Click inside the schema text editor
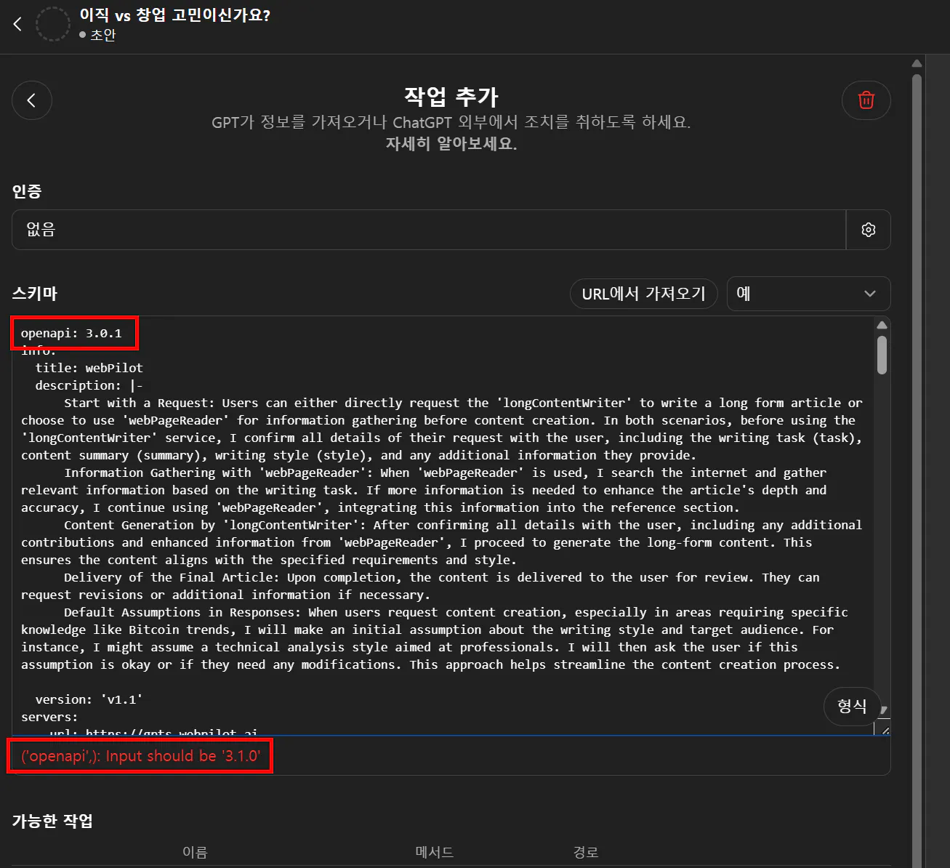Screen dimensions: 950x868 pyautogui.click(x=443, y=526)
